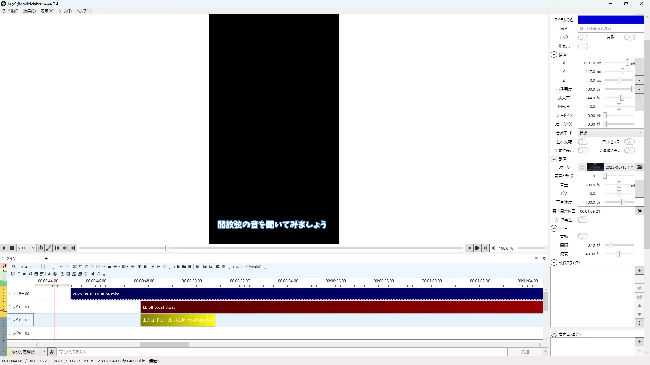Click the camera snapshot icon in toolbar
The image size is (650, 365).
tap(218, 267)
